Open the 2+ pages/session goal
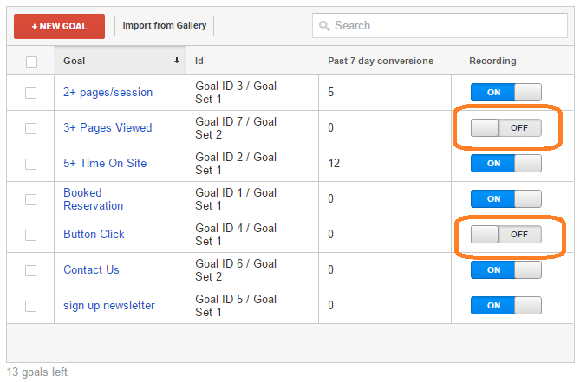This screenshot has height=382, width=580. coord(108,92)
